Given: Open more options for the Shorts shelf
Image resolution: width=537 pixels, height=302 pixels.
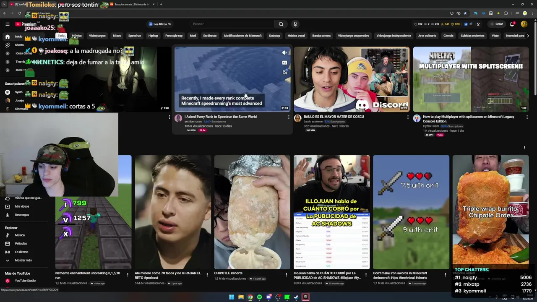Looking at the screenshot, I should coord(524,148).
